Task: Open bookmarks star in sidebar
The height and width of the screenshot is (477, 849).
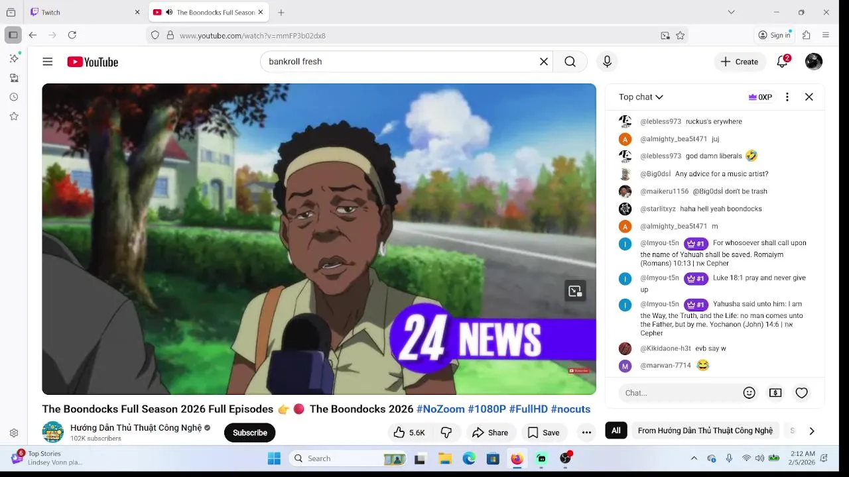Action: click(14, 116)
